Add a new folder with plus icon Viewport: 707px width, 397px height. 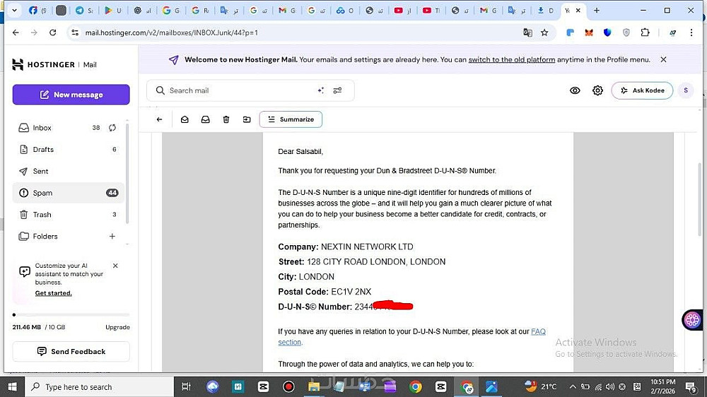click(x=112, y=236)
